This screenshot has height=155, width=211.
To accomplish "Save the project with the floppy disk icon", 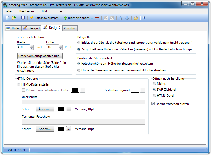I will [x=23, y=18].
